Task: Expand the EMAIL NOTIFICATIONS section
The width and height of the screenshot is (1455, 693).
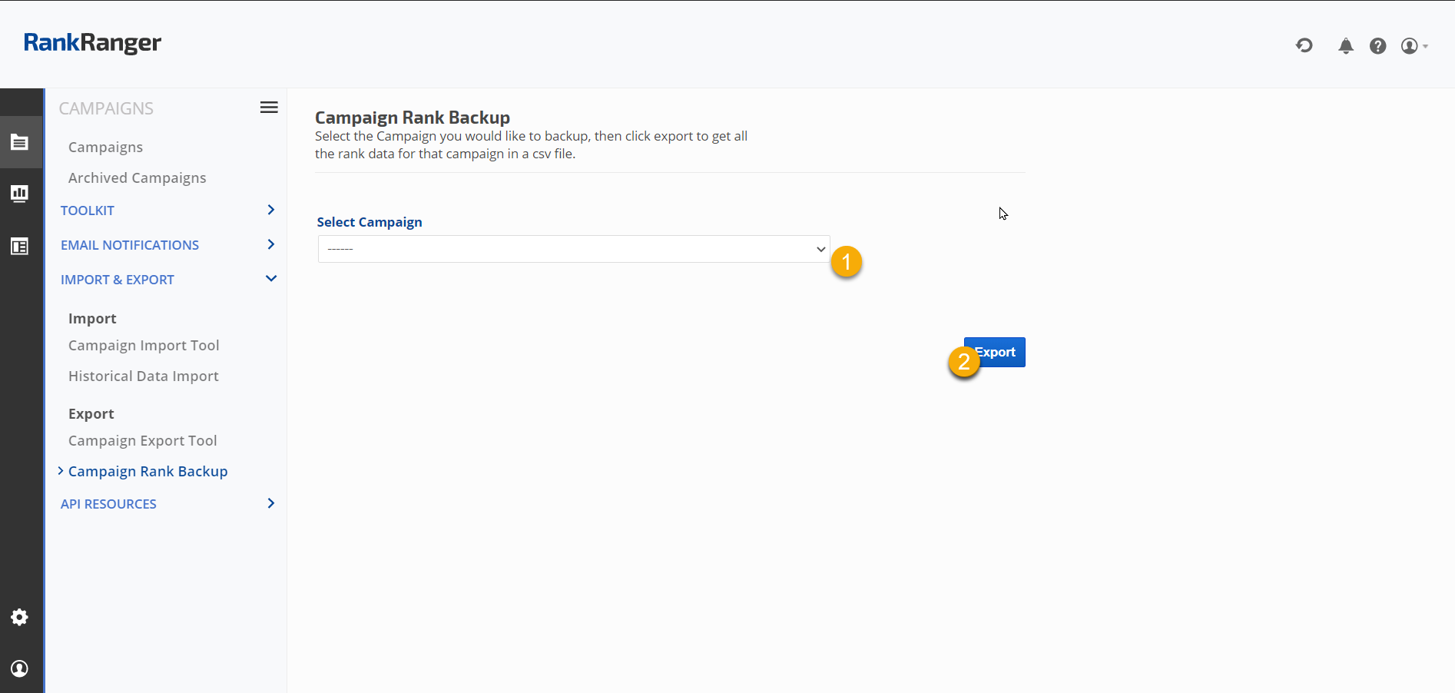Action: click(x=130, y=245)
